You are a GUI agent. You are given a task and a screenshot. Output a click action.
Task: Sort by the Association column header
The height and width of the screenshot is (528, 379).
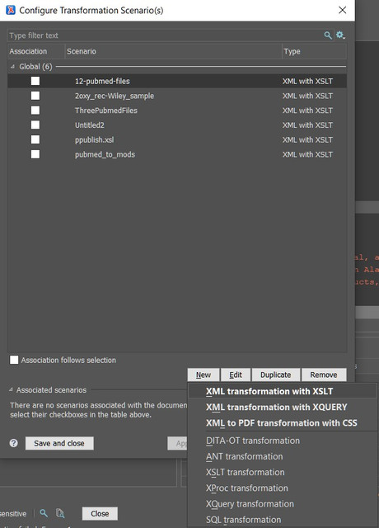coord(36,51)
